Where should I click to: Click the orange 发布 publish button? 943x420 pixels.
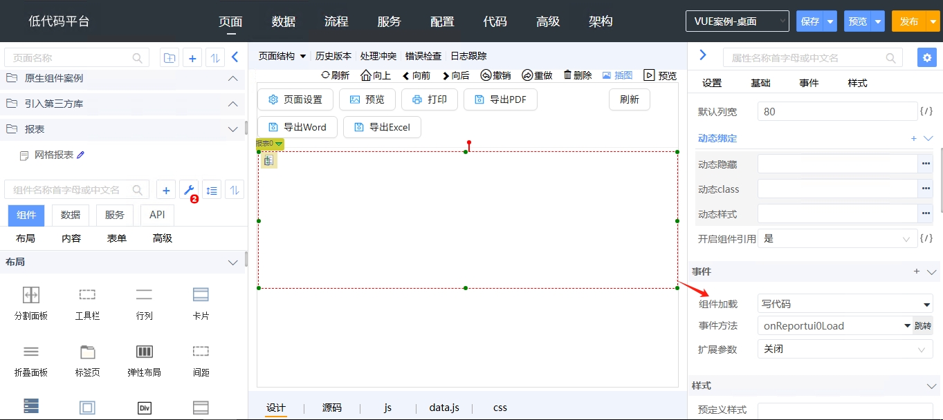click(x=908, y=21)
